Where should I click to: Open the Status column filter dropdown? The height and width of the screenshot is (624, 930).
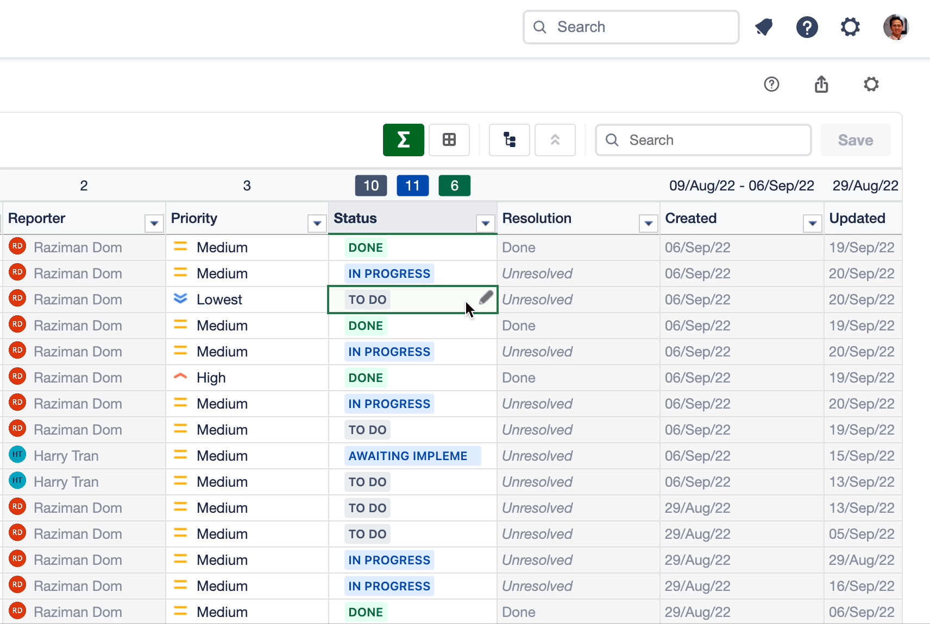click(485, 222)
